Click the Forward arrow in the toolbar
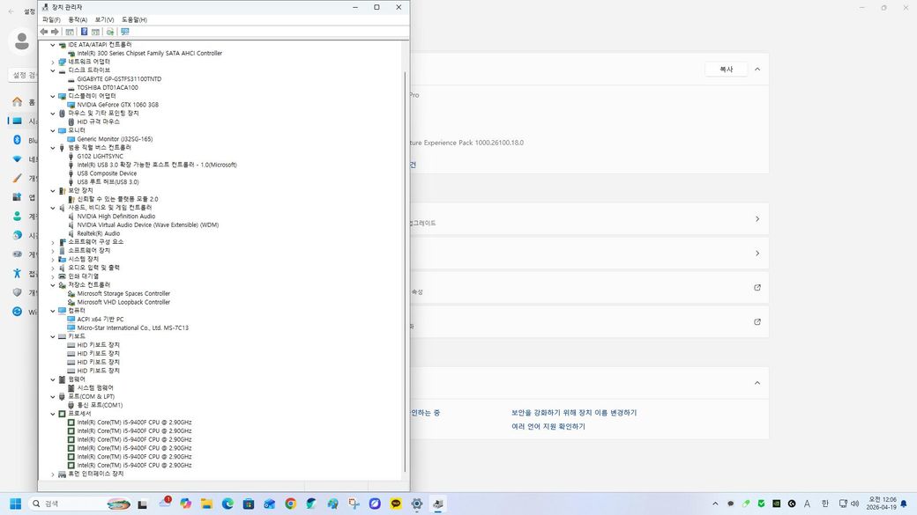Viewport: 917px width, 515px height. pos(55,32)
